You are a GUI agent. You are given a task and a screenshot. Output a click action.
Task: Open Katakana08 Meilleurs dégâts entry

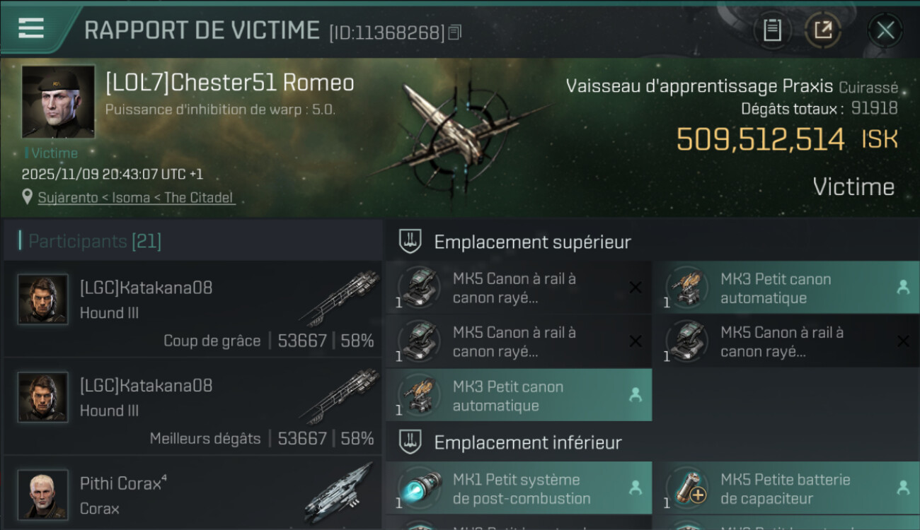point(192,406)
